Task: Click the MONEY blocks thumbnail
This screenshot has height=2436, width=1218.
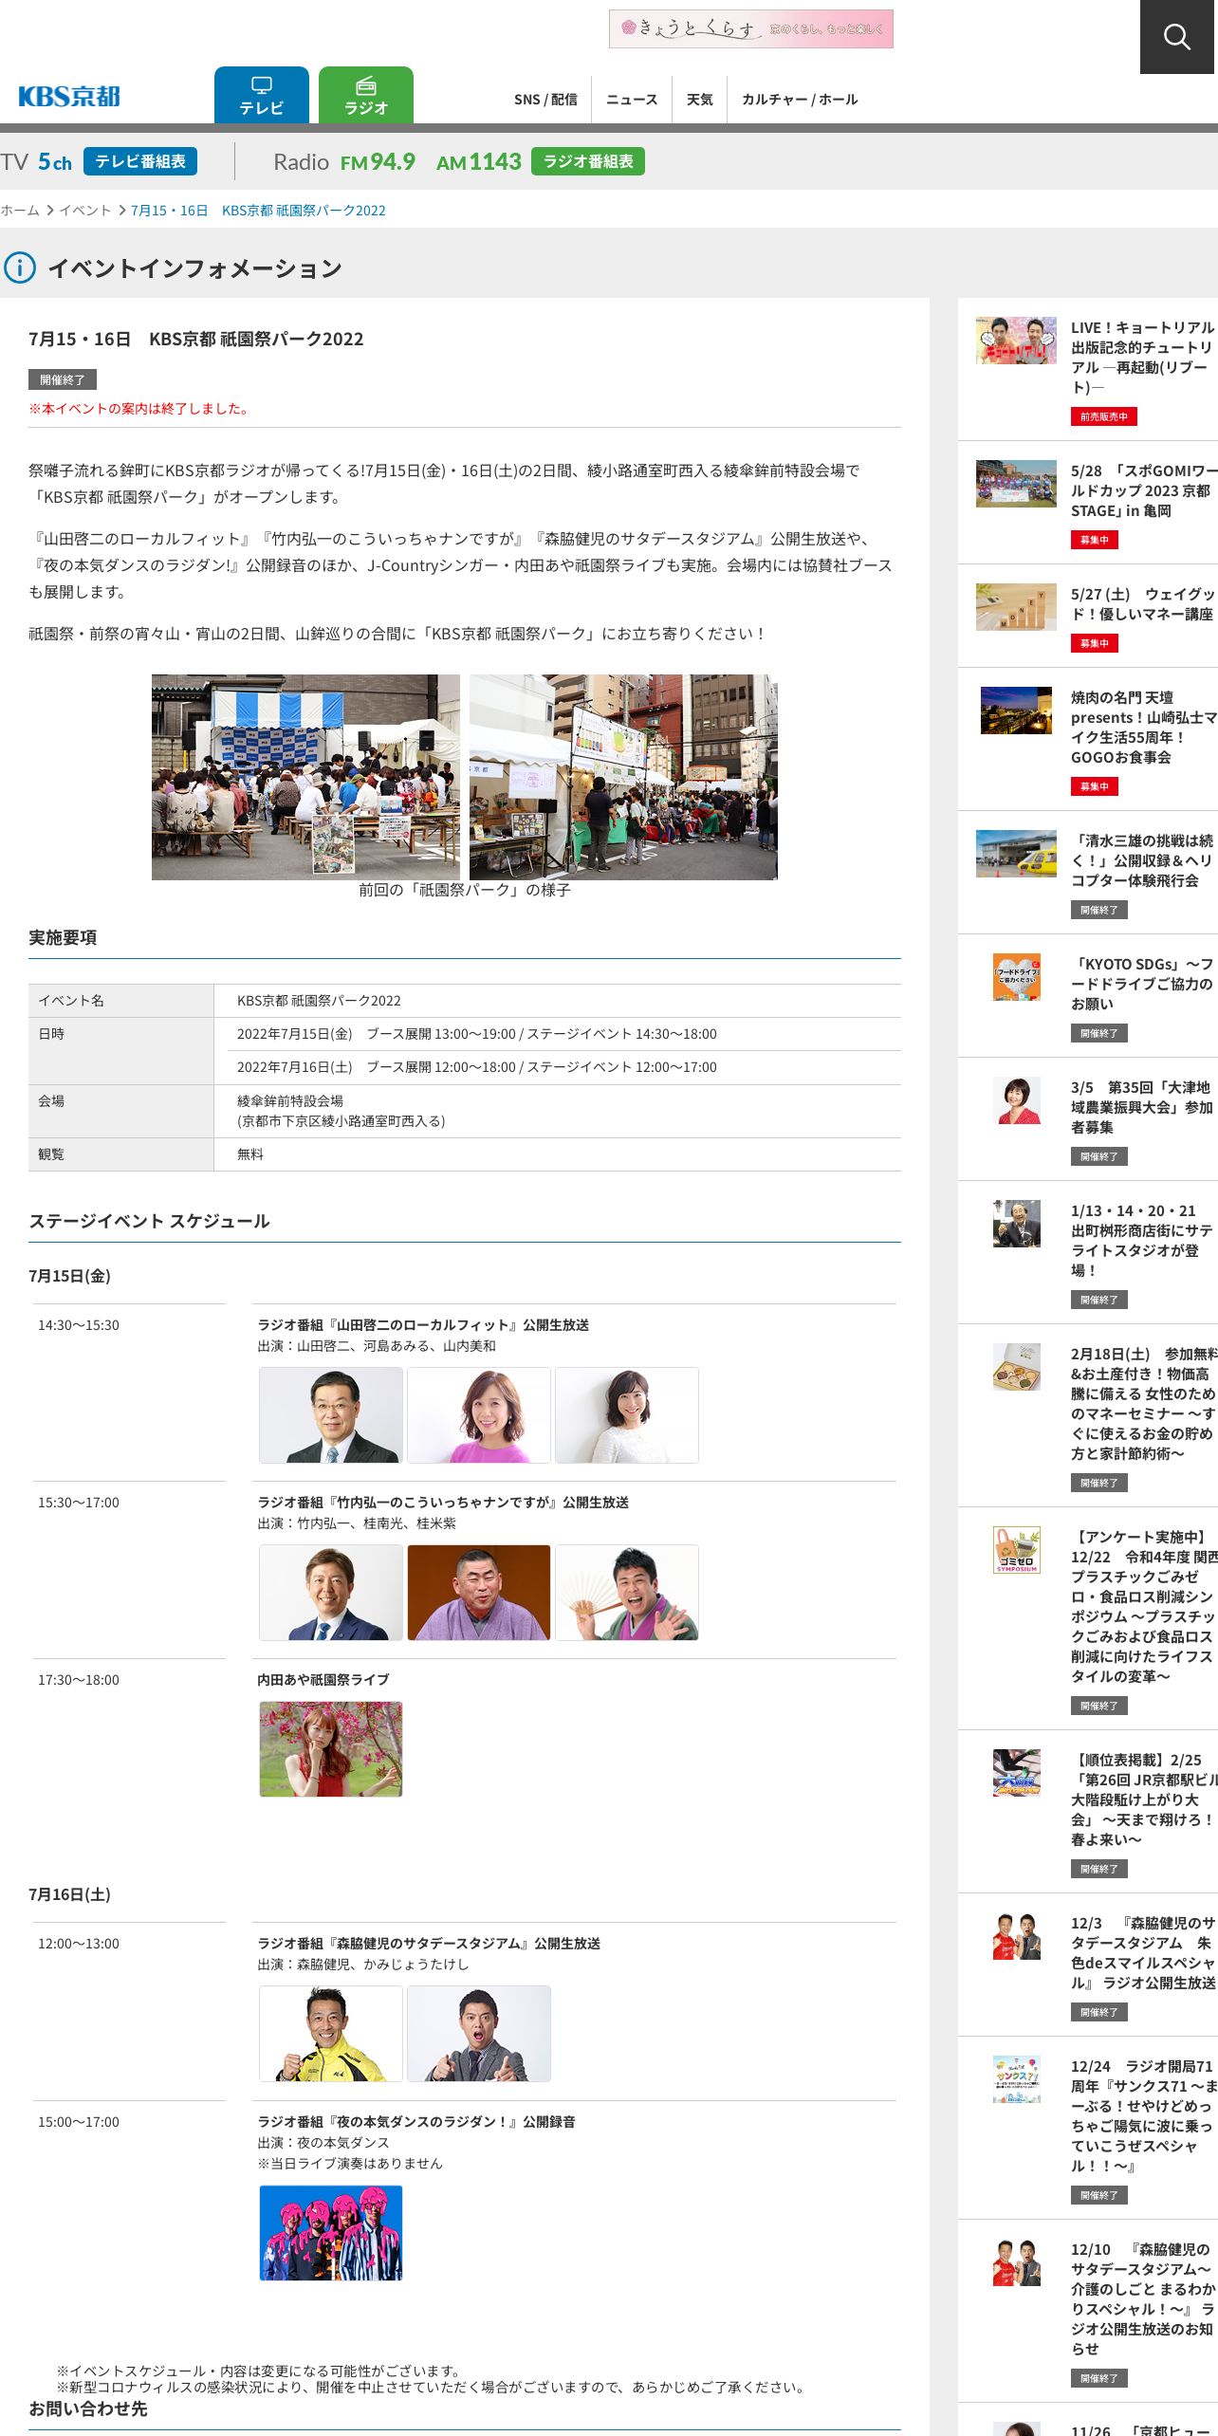Action: [1016, 607]
